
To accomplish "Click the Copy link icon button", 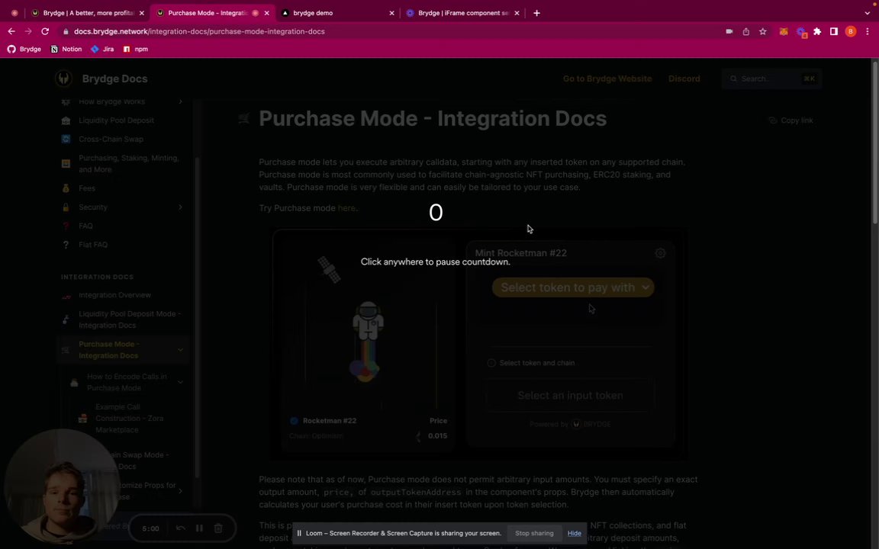I will pyautogui.click(x=790, y=120).
